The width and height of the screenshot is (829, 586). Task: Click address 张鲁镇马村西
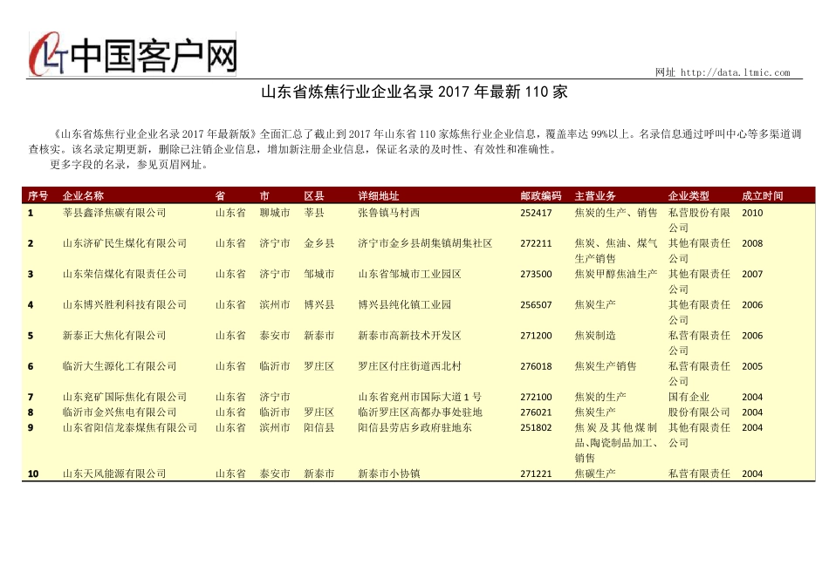(x=389, y=213)
